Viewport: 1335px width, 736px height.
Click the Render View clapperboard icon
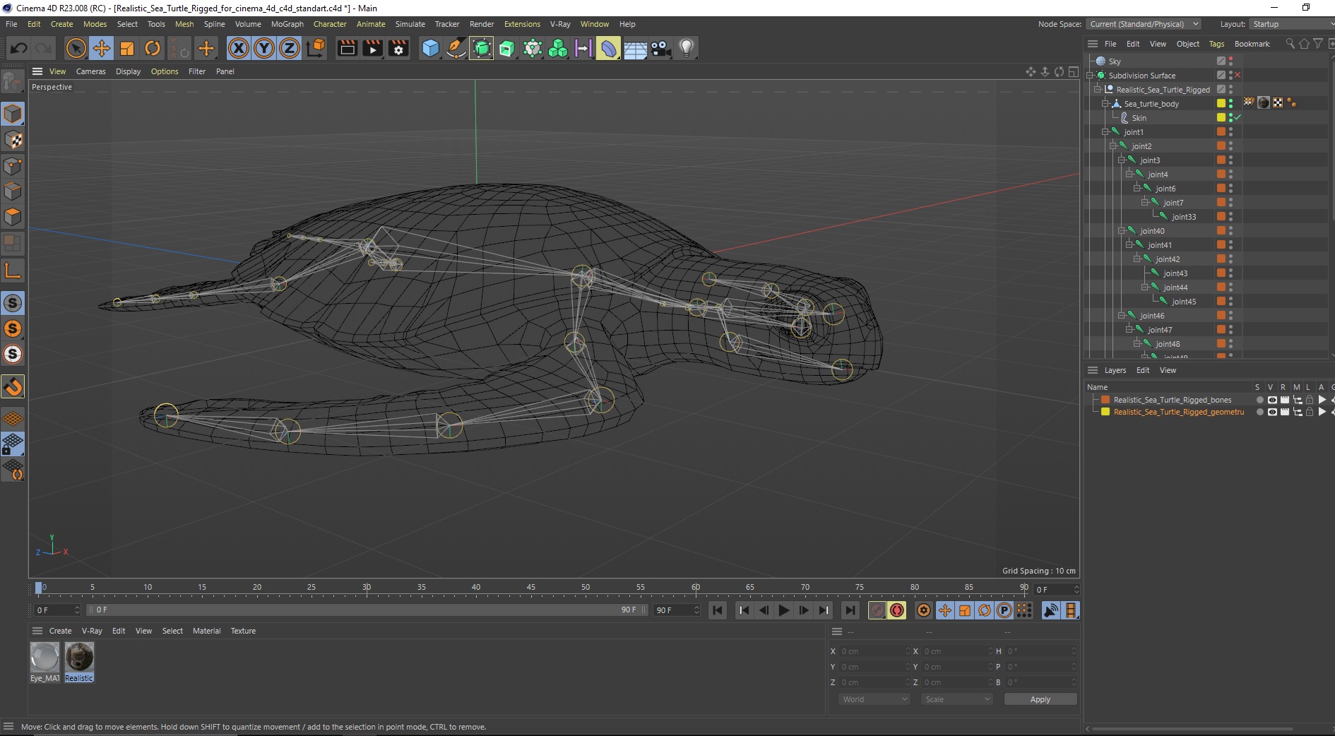coord(347,48)
